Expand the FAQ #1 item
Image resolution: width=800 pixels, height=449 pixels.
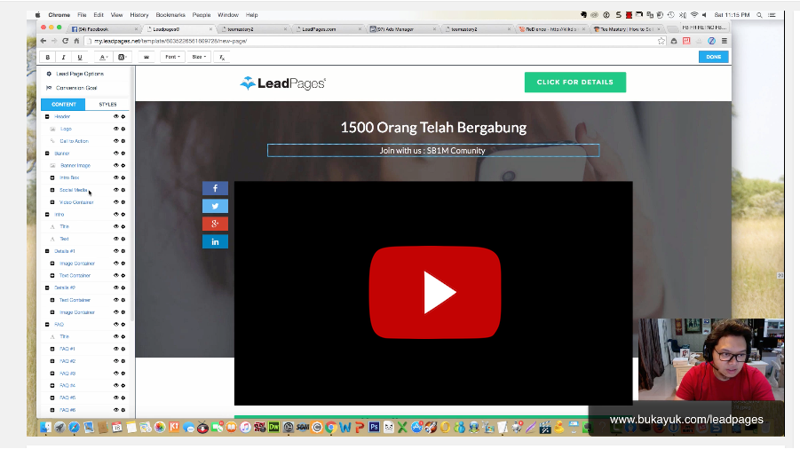point(52,349)
